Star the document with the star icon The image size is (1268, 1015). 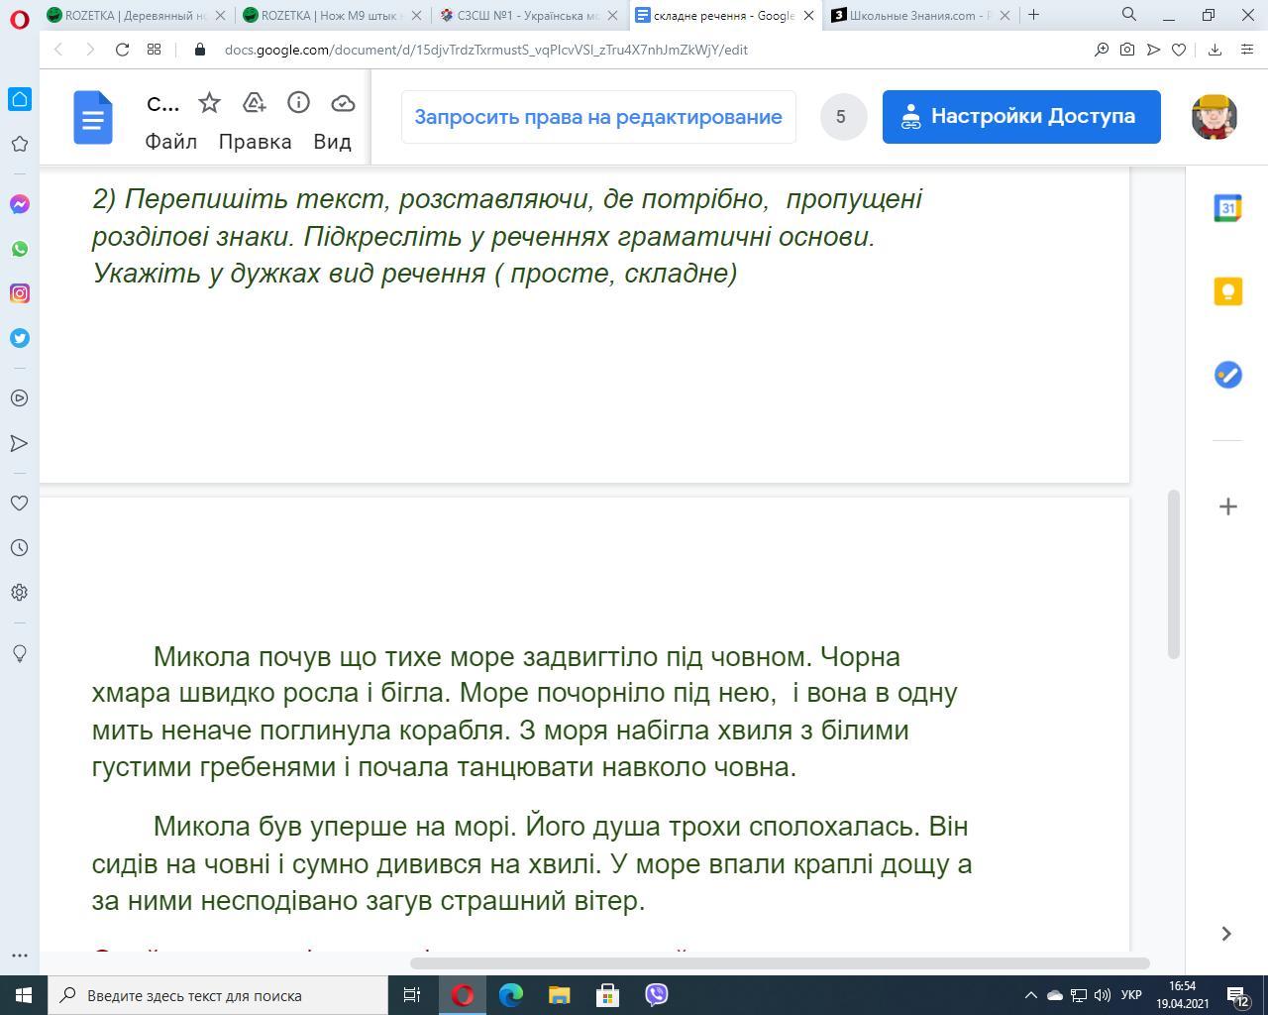pos(209,103)
